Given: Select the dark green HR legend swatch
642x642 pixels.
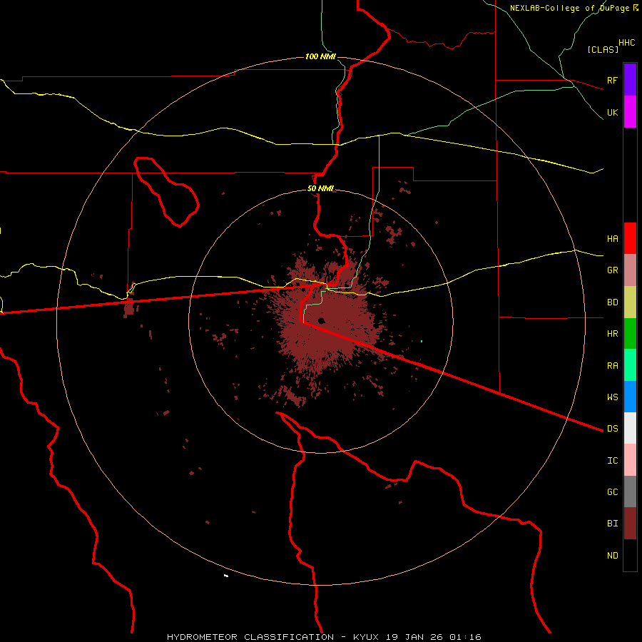Looking at the screenshot, I should (x=630, y=334).
